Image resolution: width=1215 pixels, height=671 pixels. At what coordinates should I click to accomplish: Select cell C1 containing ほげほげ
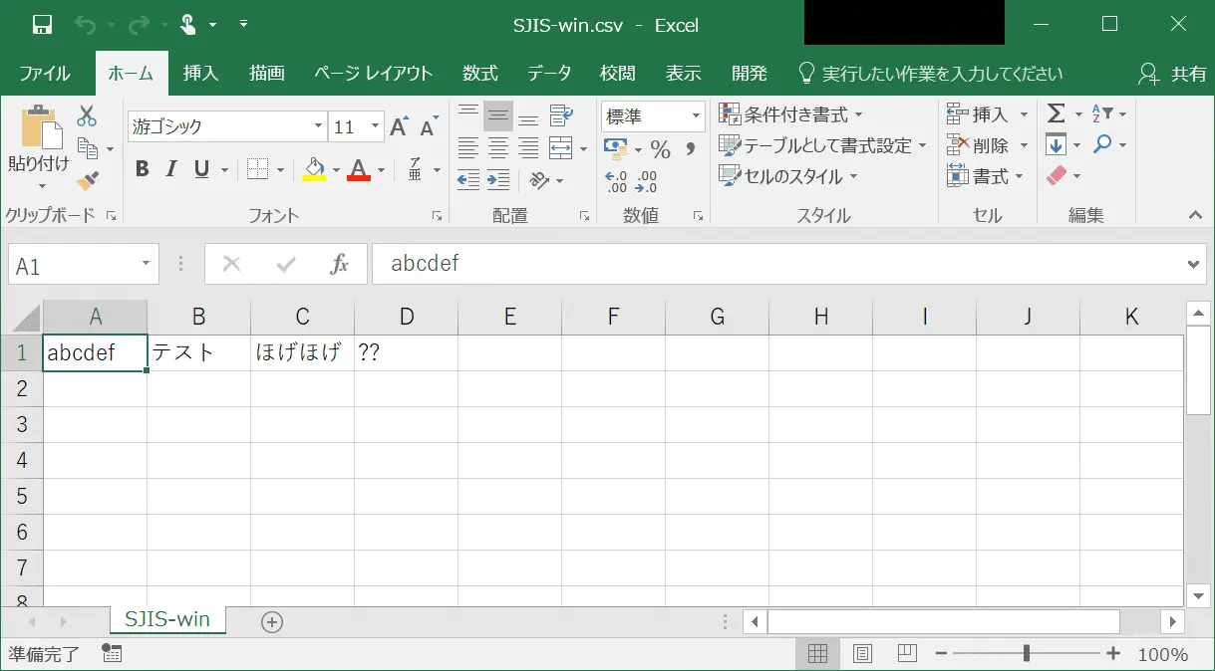click(302, 353)
